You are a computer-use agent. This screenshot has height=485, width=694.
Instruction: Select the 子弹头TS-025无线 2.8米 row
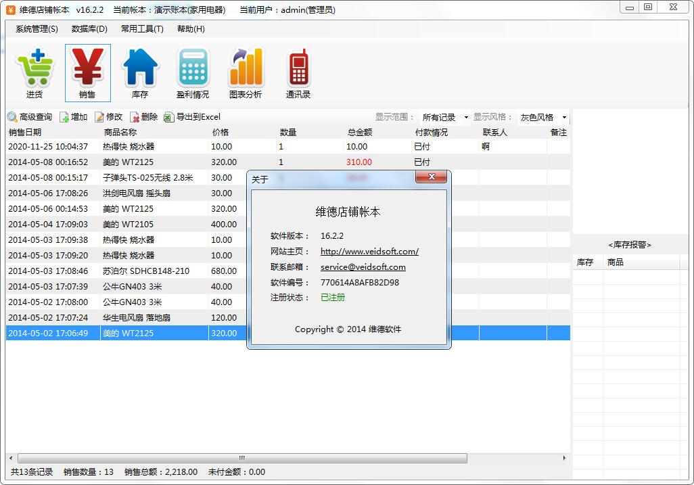point(126,177)
